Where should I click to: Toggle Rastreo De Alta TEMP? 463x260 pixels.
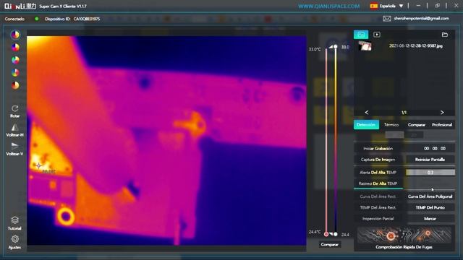378,183
